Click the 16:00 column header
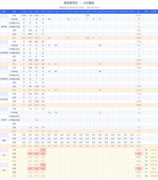 87,12
